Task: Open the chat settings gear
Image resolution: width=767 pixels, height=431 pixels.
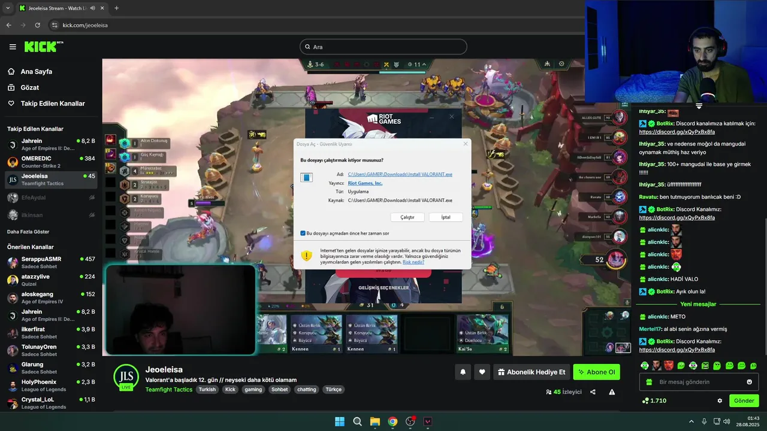Action: pyautogui.click(x=720, y=400)
